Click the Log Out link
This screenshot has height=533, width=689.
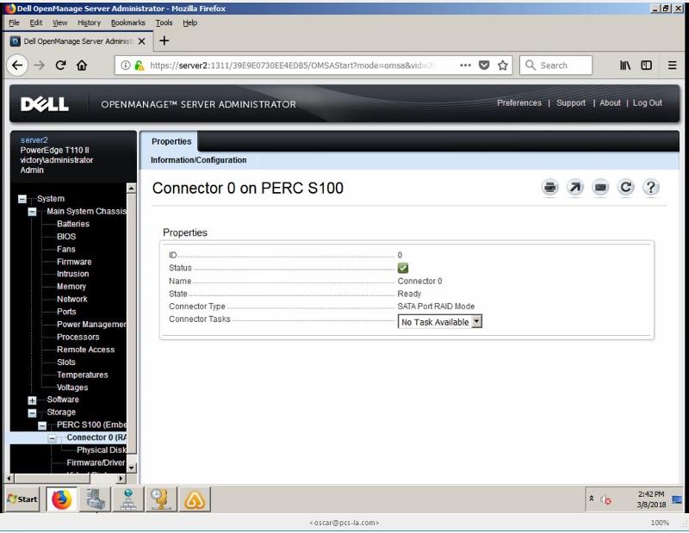coord(648,102)
